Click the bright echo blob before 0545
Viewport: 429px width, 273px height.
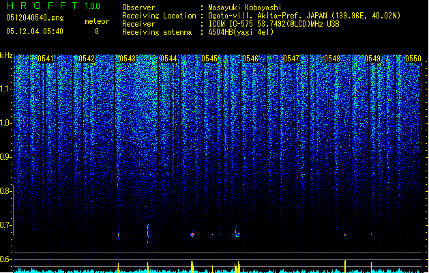click(192, 234)
